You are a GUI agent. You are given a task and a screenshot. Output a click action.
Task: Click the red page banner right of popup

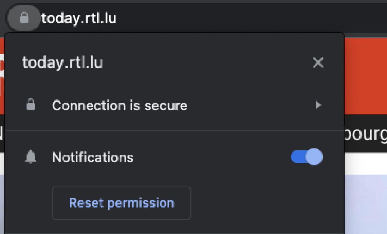(x=365, y=76)
